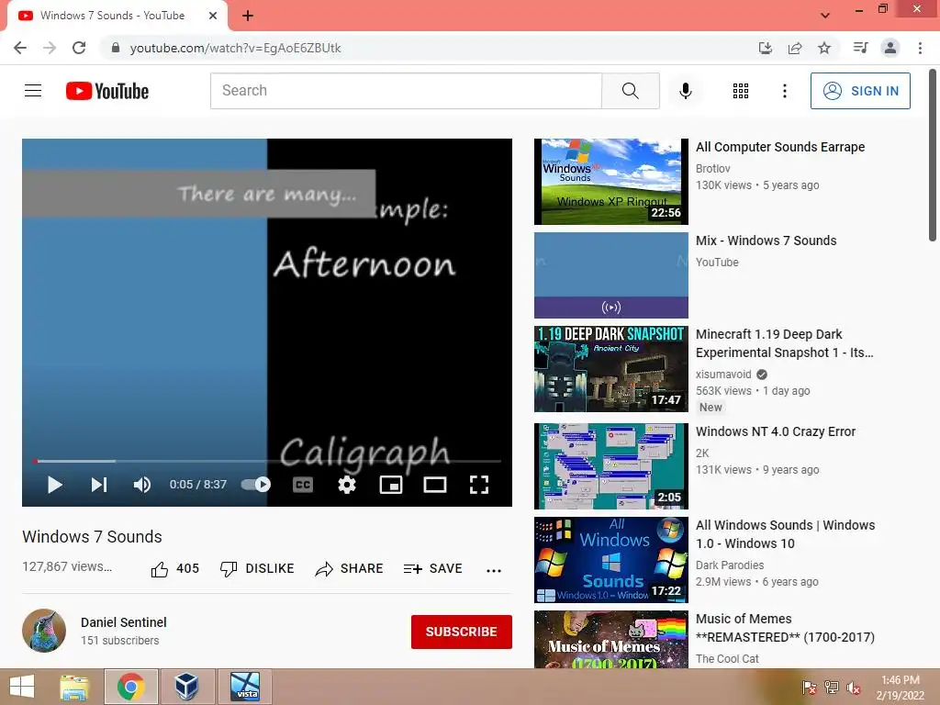Click the Chrome taskbar icon
Image resolution: width=940 pixels, height=705 pixels.
(x=130, y=687)
